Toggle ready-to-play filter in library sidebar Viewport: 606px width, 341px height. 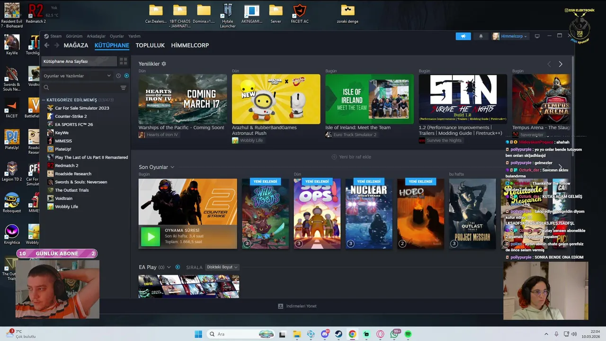(126, 76)
